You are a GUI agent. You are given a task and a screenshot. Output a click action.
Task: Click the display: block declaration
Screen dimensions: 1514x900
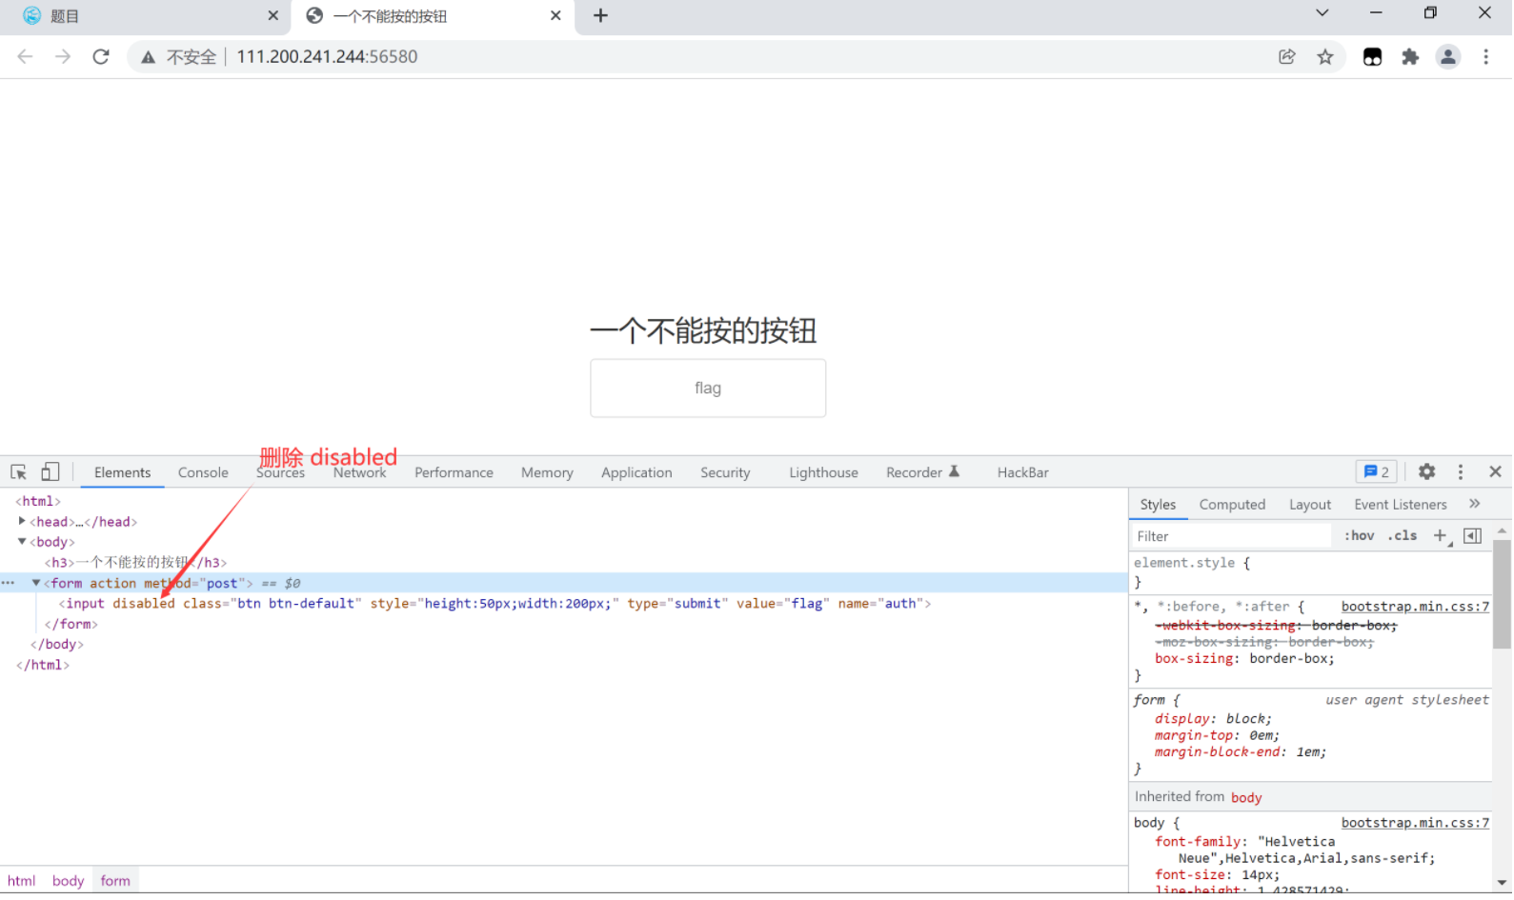pos(1213,719)
